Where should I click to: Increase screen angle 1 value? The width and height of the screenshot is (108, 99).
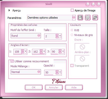(23, 50)
